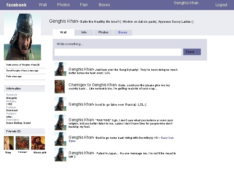Click Genghis Khan name on Song Dynasty post

coord(81,69)
